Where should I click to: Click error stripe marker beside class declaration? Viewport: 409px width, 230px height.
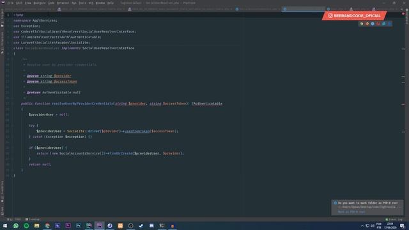[403, 49]
